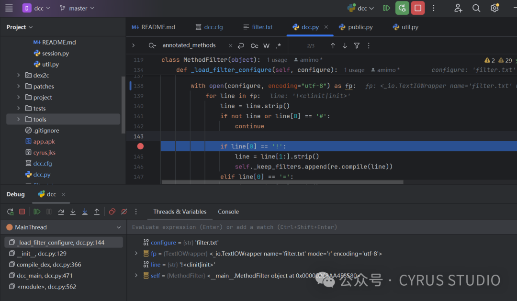Toggle breakpoint on line 144

click(140, 146)
